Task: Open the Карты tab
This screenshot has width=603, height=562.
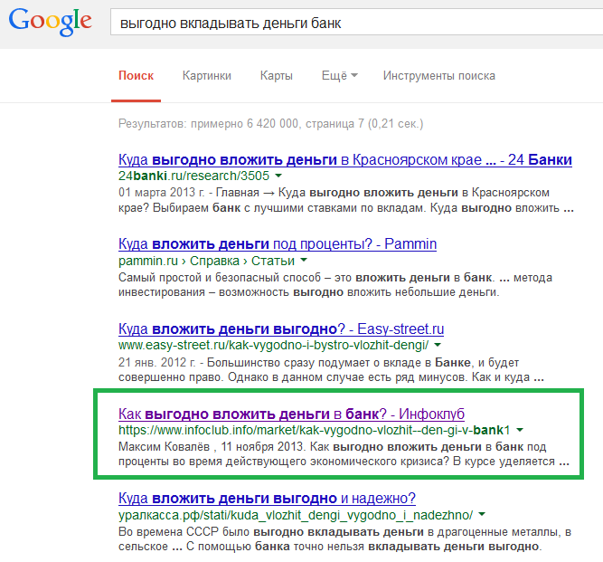Action: tap(276, 75)
